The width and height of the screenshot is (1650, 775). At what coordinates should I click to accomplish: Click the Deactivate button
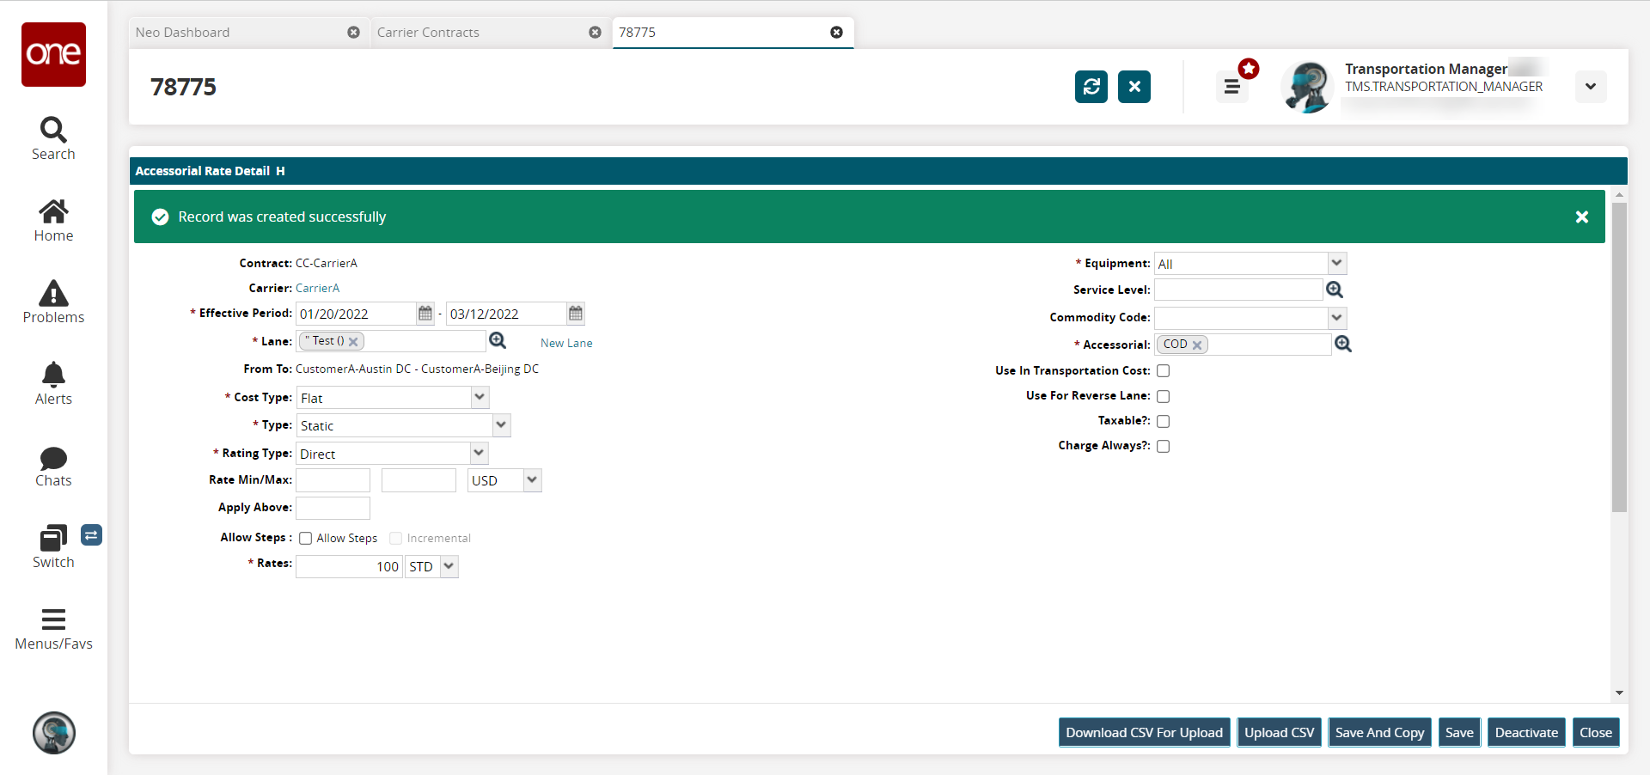pos(1526,733)
